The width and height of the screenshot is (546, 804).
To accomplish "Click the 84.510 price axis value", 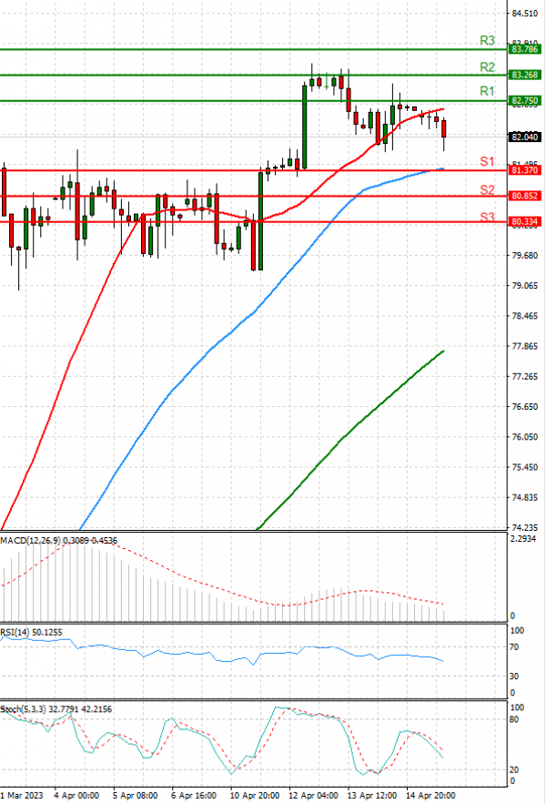I will [525, 14].
